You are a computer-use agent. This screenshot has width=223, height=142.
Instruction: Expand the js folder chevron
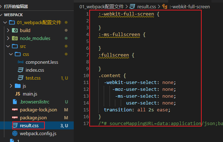coord(11,86)
